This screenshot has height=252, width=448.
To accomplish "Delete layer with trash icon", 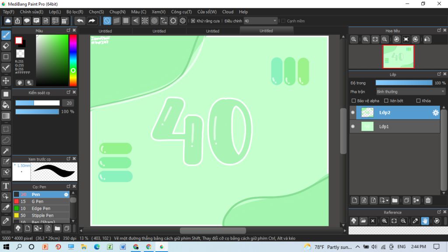I will click(428, 200).
